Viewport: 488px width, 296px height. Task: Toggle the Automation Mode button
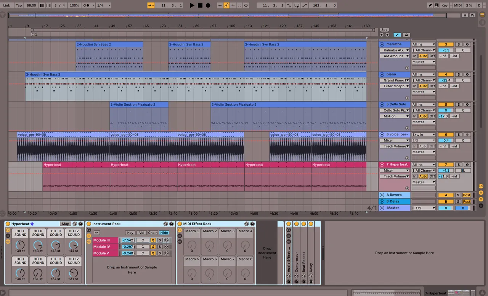pos(397,35)
